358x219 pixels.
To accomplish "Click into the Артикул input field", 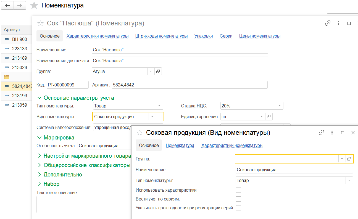I will point(189,85).
